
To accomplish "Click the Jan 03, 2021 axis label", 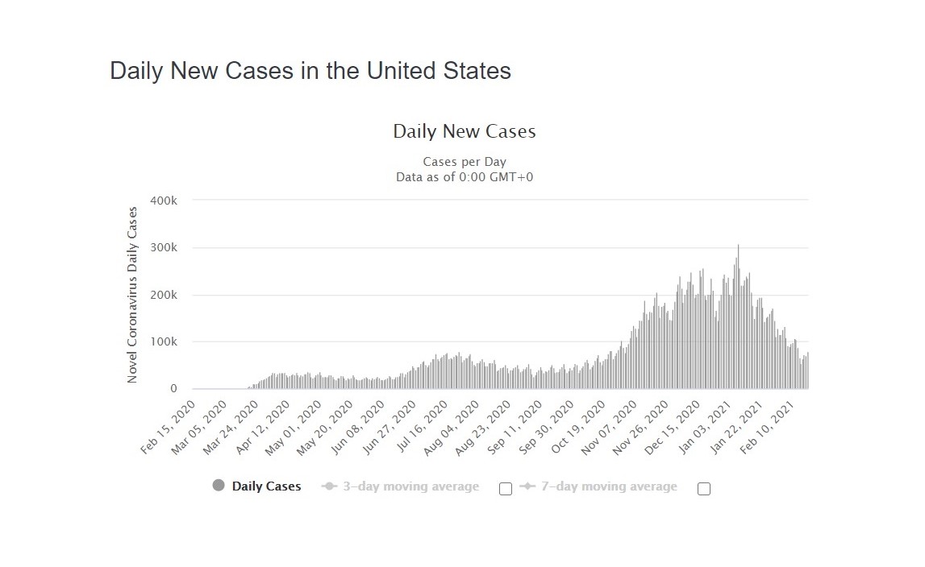I will click(705, 428).
